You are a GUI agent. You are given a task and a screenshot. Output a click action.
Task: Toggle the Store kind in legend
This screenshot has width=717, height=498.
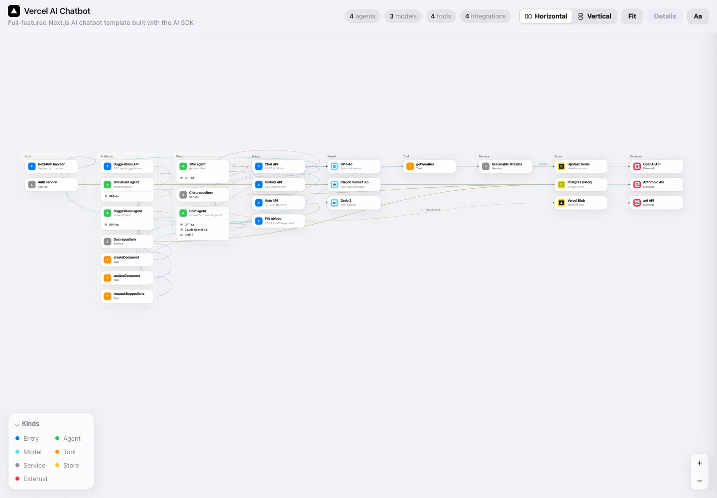point(67,465)
